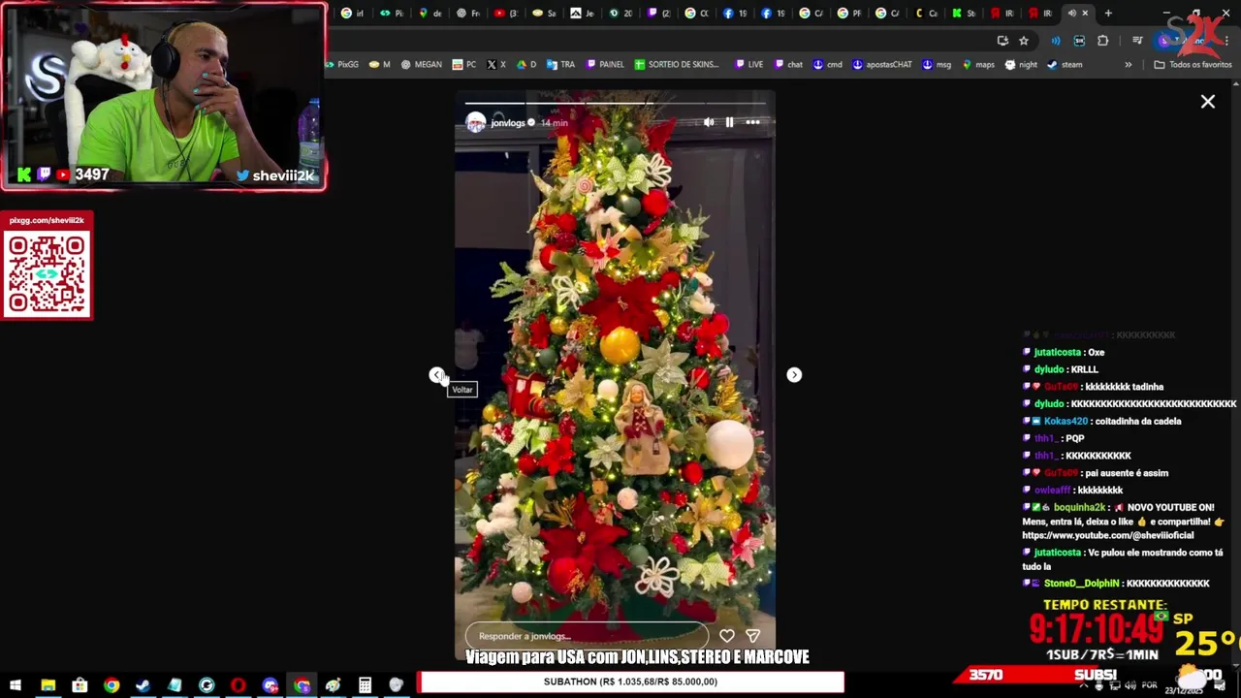Open the PC bookmark
This screenshot has height=698, width=1241.
(x=463, y=65)
